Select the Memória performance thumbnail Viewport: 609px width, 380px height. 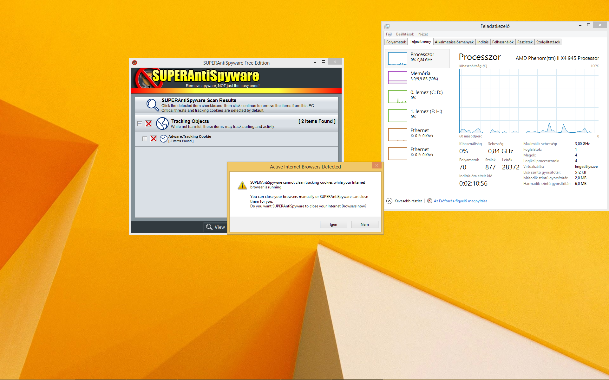[x=398, y=77]
